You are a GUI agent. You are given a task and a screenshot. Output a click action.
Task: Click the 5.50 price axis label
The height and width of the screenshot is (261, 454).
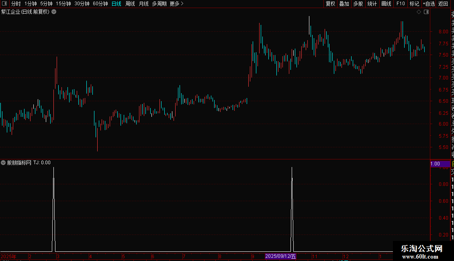pyautogui.click(x=443, y=147)
